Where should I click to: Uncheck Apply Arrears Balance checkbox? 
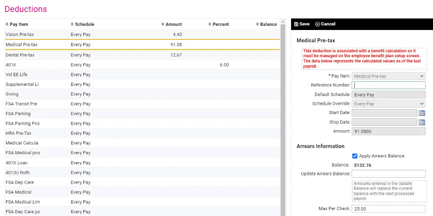(355, 156)
